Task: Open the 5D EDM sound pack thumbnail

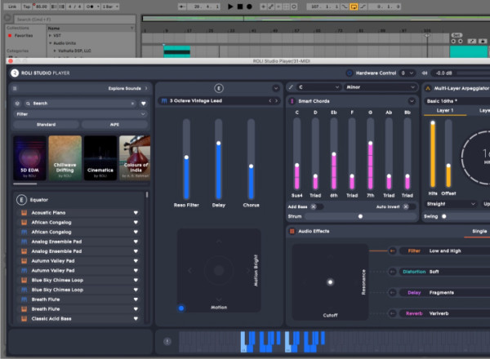Action: point(29,158)
